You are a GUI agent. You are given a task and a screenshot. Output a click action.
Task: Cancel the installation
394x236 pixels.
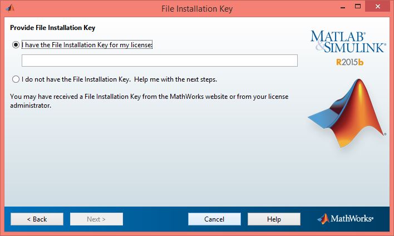tap(214, 219)
